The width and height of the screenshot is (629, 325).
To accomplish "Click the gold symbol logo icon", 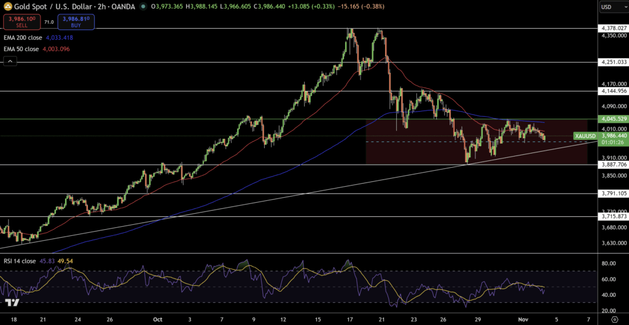I will coord(8,7).
